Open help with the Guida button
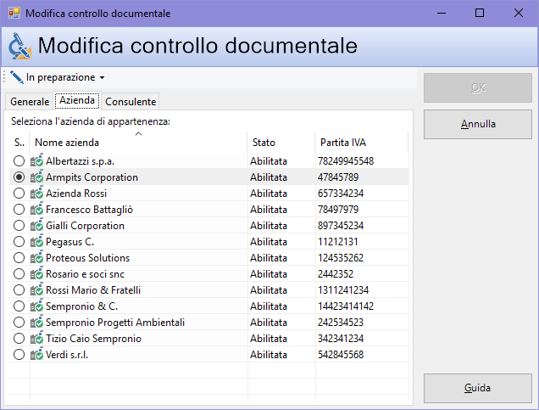Viewport: 539px width, 410px height. point(478,388)
